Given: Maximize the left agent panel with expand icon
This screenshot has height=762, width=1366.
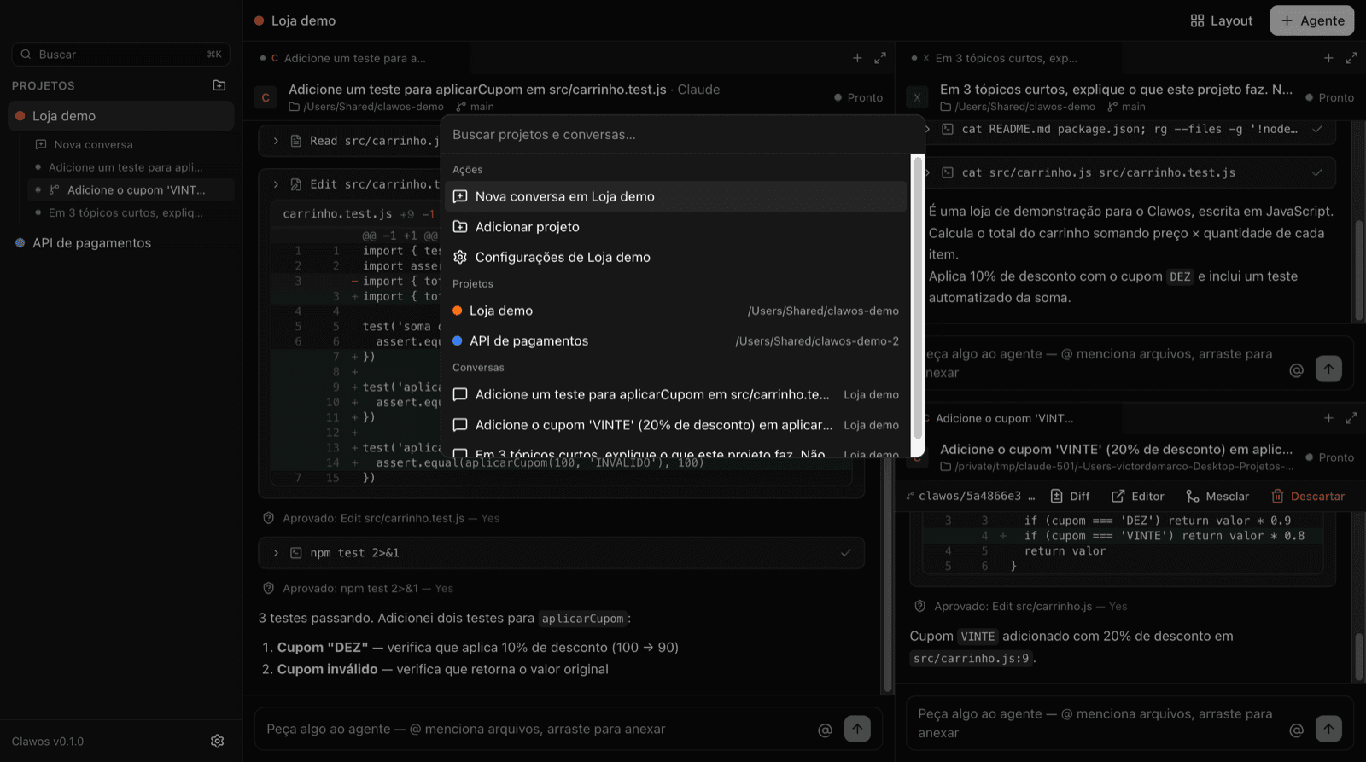Looking at the screenshot, I should [880, 58].
